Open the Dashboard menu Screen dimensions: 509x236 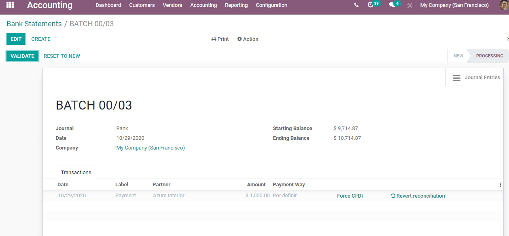click(x=108, y=5)
